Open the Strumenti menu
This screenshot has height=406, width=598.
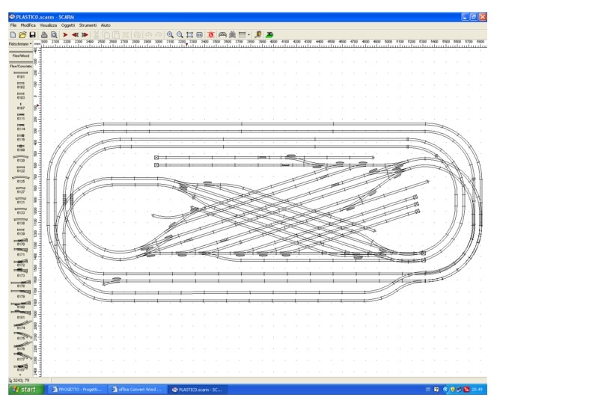(88, 25)
